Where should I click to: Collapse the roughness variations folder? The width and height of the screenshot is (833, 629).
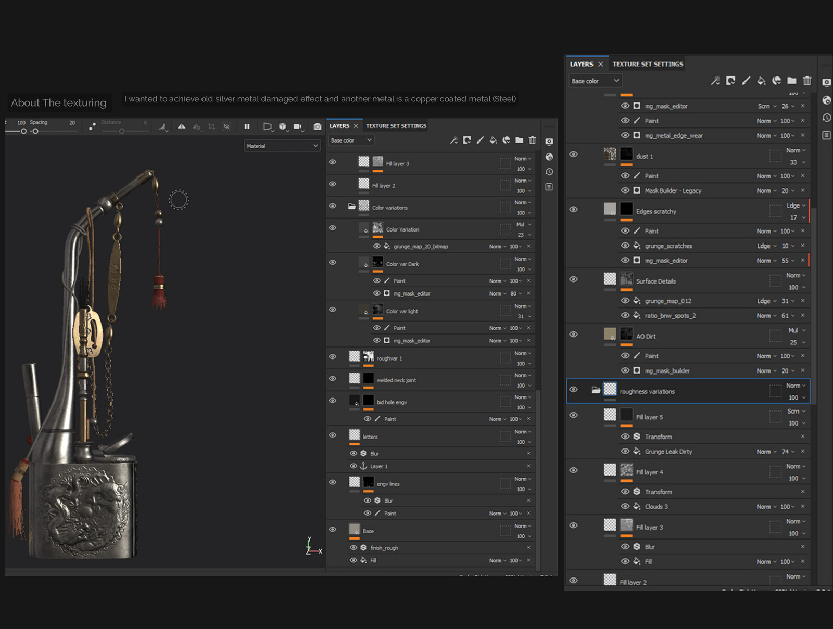point(596,390)
